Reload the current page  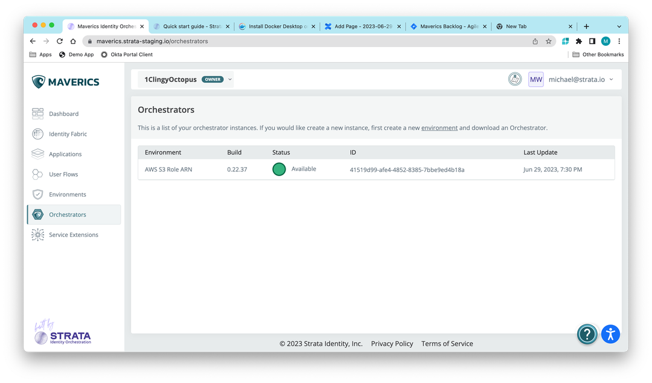(59, 41)
